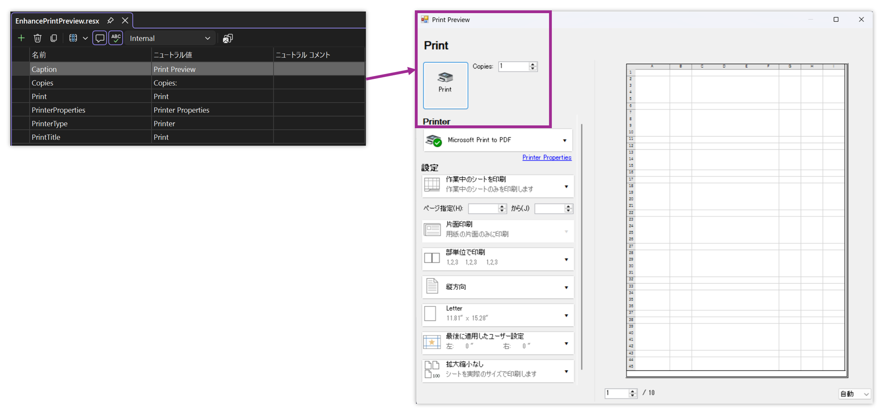Click the icon right of Internal dropdown

[x=228, y=38]
